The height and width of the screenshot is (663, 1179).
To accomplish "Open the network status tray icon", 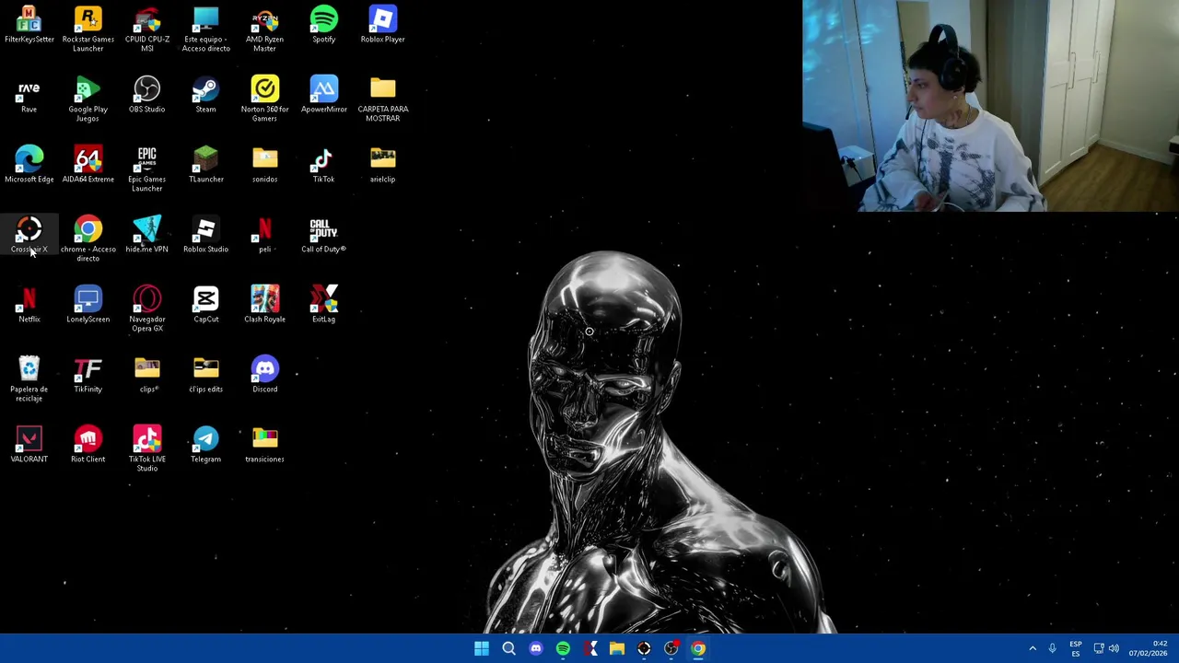I will (1099, 648).
